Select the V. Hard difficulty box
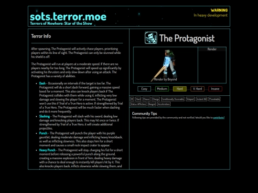Image resolution: width=258 pixels, height=193 pixels. 197,89
